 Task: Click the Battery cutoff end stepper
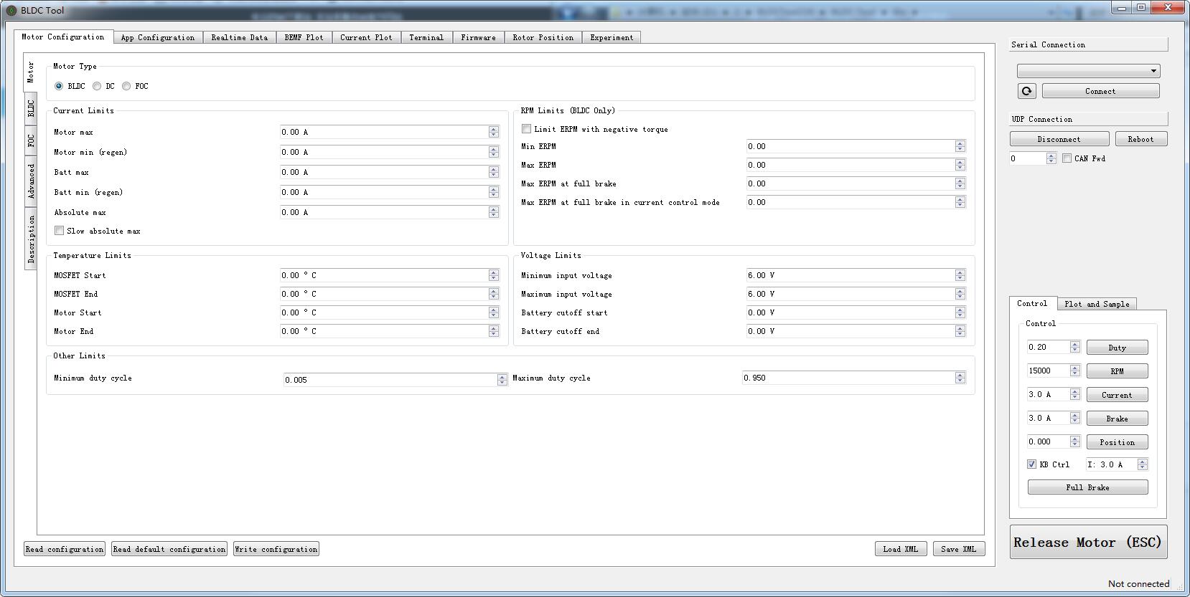pos(960,331)
